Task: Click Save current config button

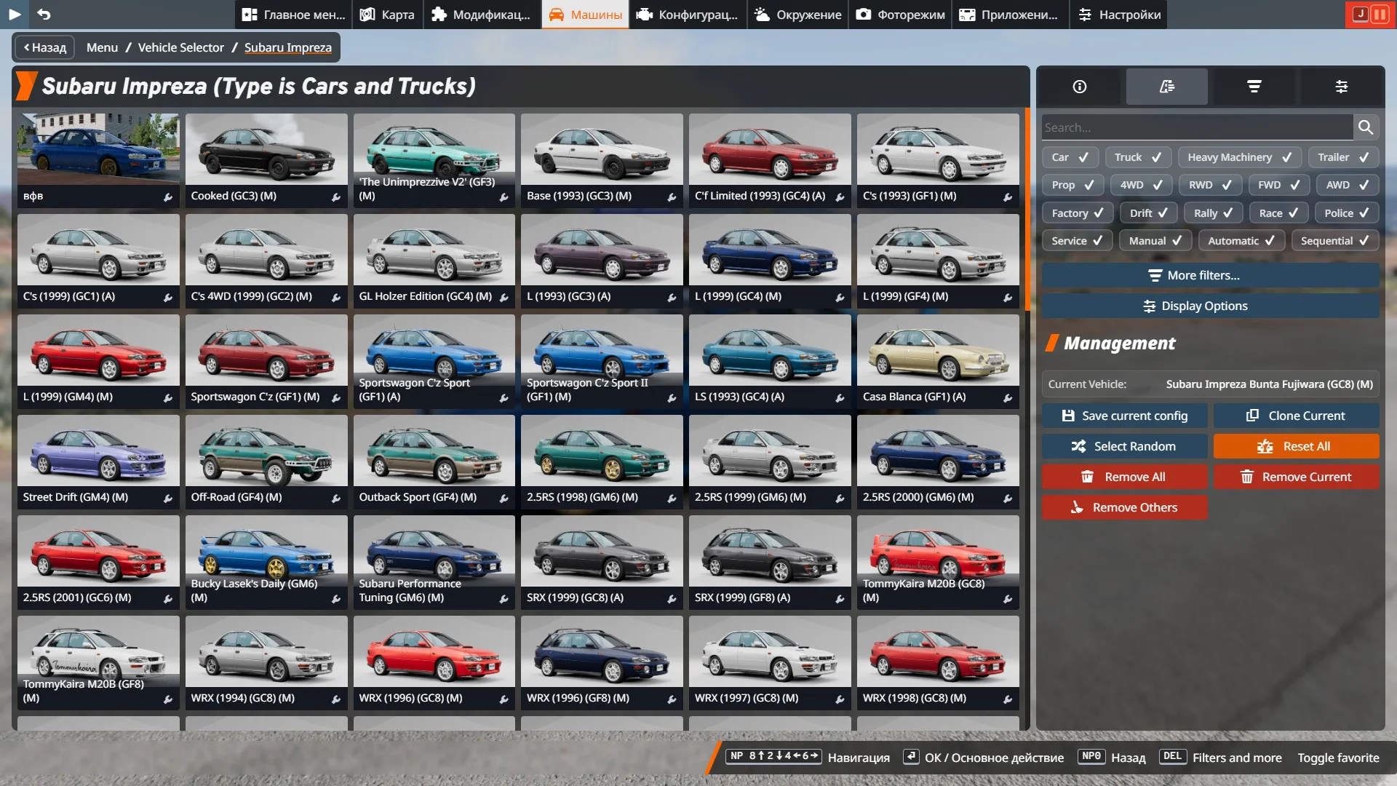Action: click(1124, 416)
